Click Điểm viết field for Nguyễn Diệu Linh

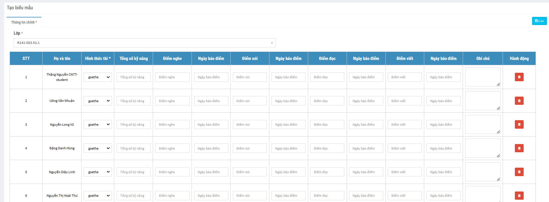point(405,172)
